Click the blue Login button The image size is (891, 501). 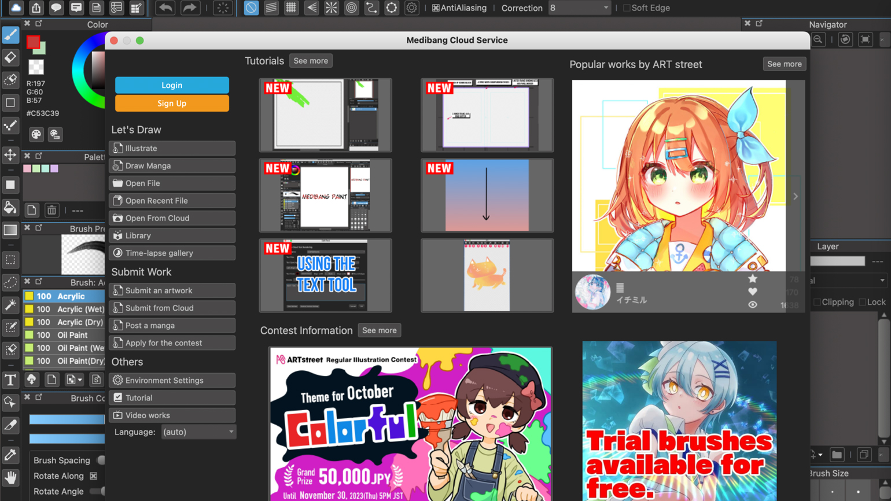click(x=172, y=85)
